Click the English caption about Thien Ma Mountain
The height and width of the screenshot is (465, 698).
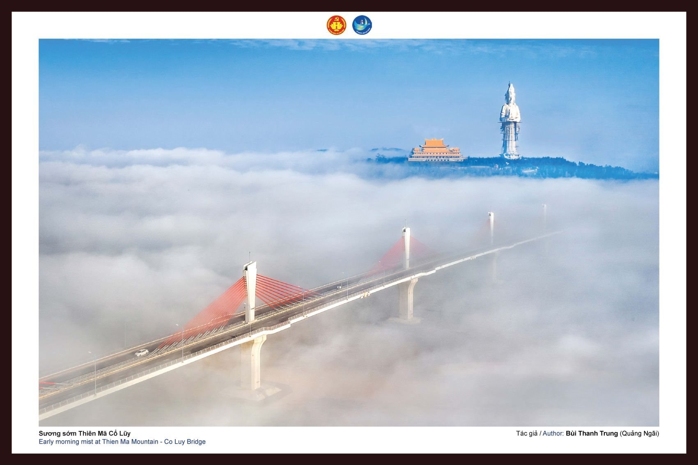[122, 442]
